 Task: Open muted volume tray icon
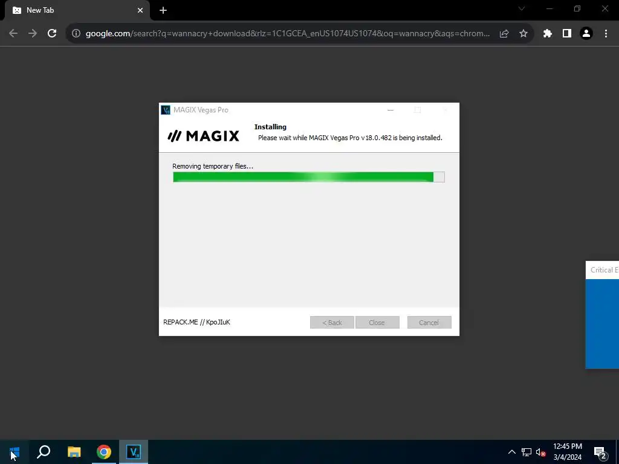[541, 452]
